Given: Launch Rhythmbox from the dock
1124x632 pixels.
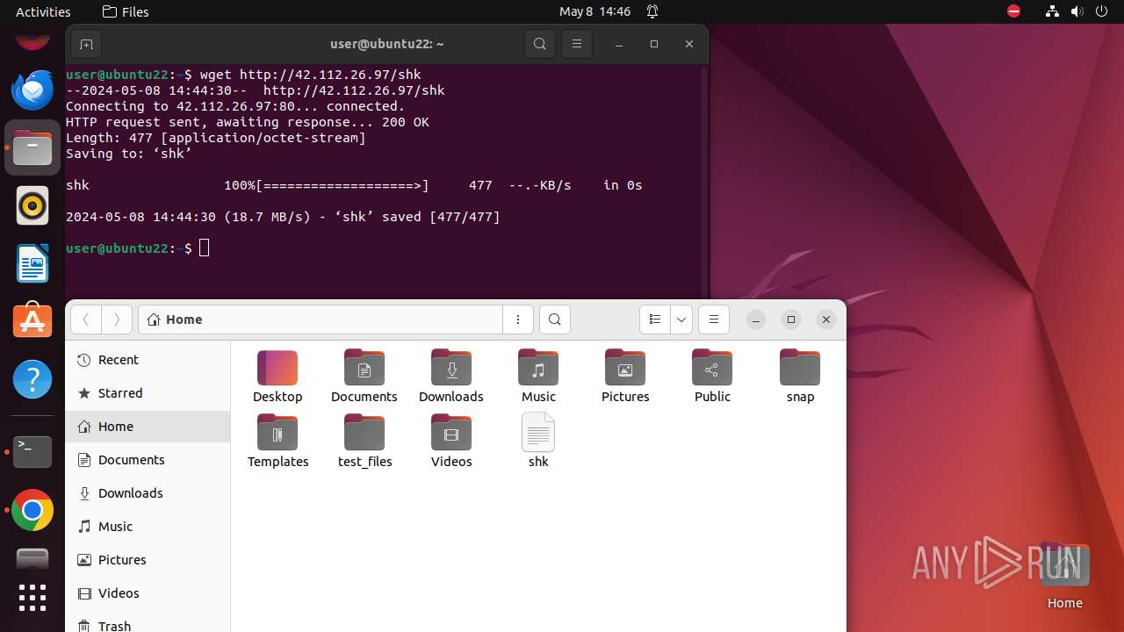Looking at the screenshot, I should pos(32,206).
